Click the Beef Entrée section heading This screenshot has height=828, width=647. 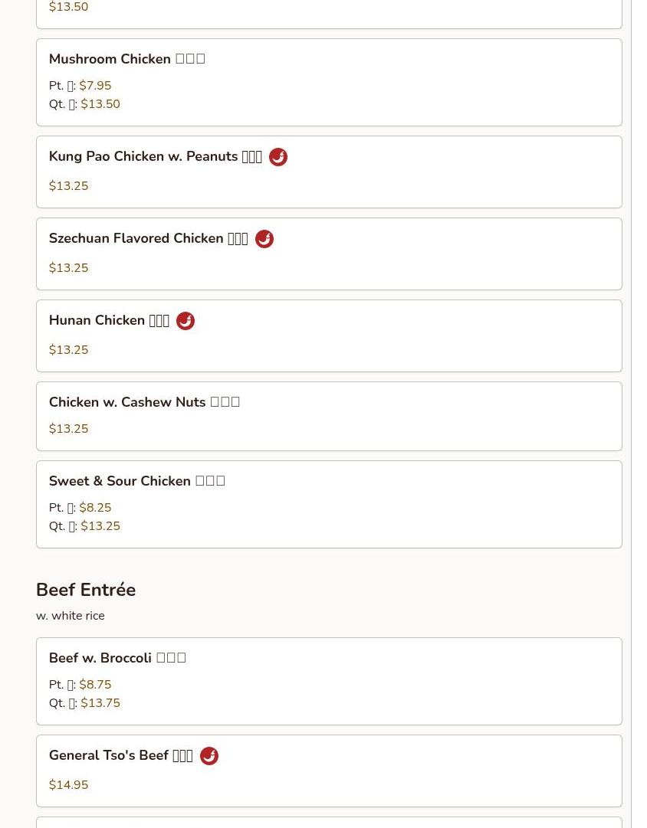tap(86, 589)
